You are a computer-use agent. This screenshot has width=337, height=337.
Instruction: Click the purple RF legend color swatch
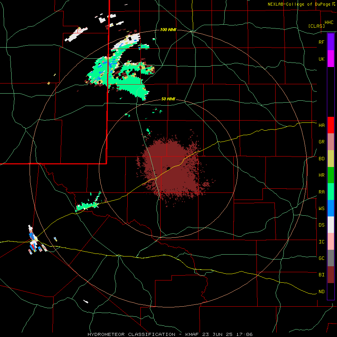(x=331, y=42)
